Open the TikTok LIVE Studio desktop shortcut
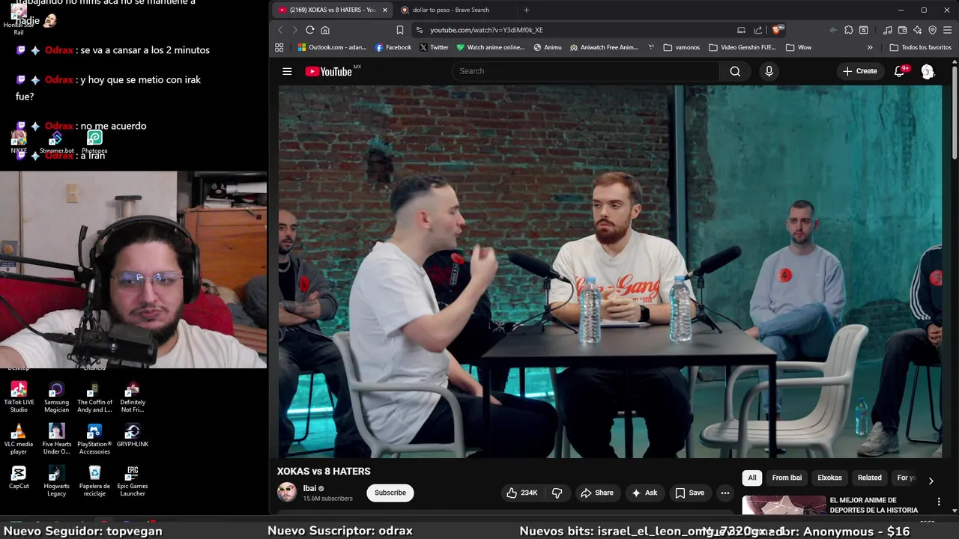 click(19, 397)
